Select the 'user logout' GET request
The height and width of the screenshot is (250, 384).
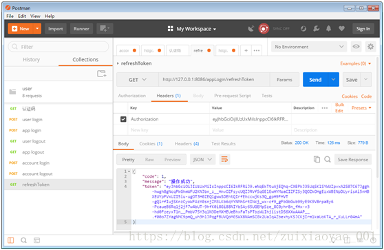58,141
